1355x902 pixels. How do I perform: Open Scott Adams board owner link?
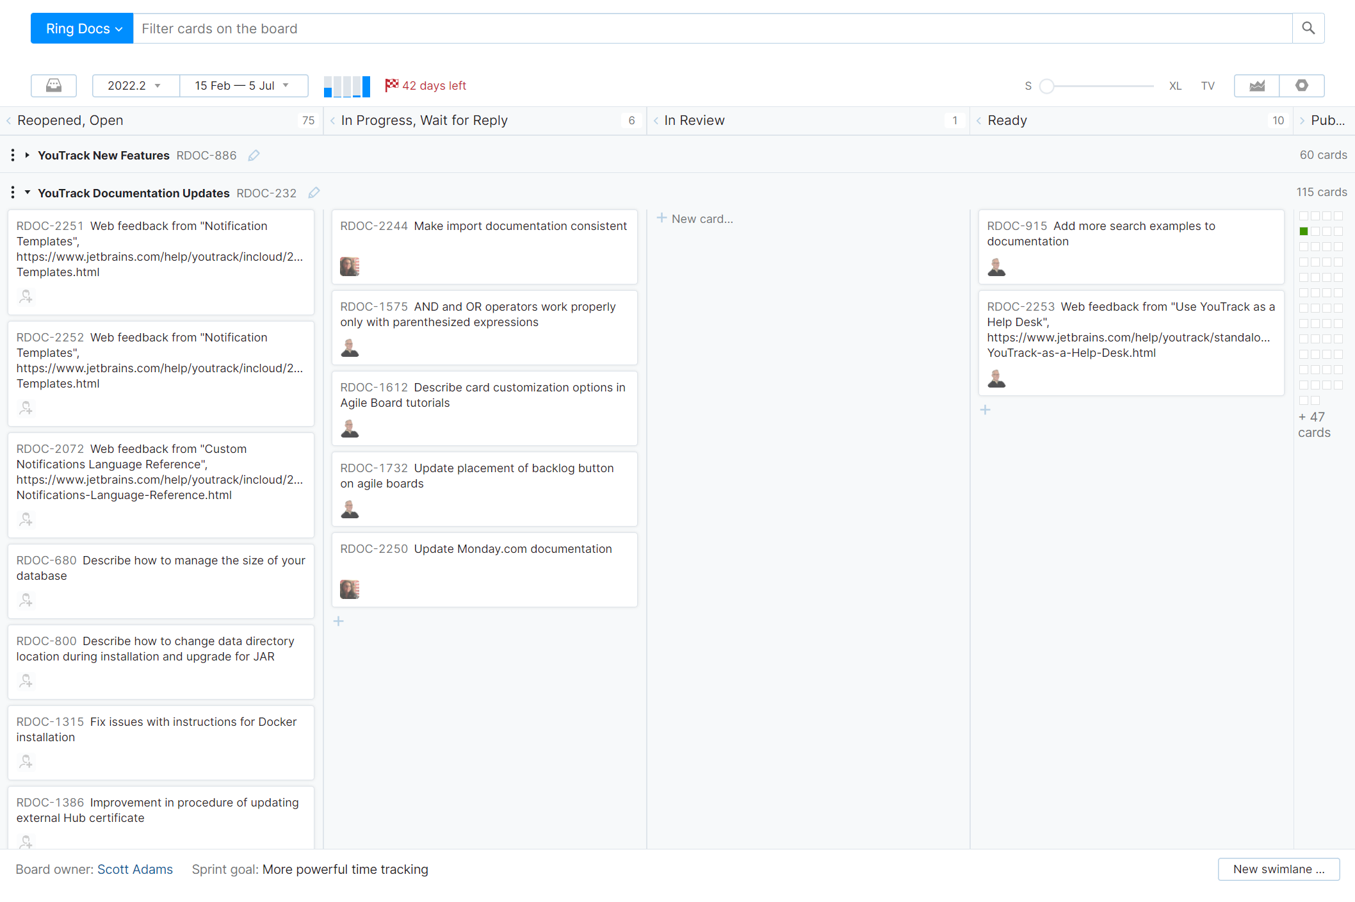[135, 869]
